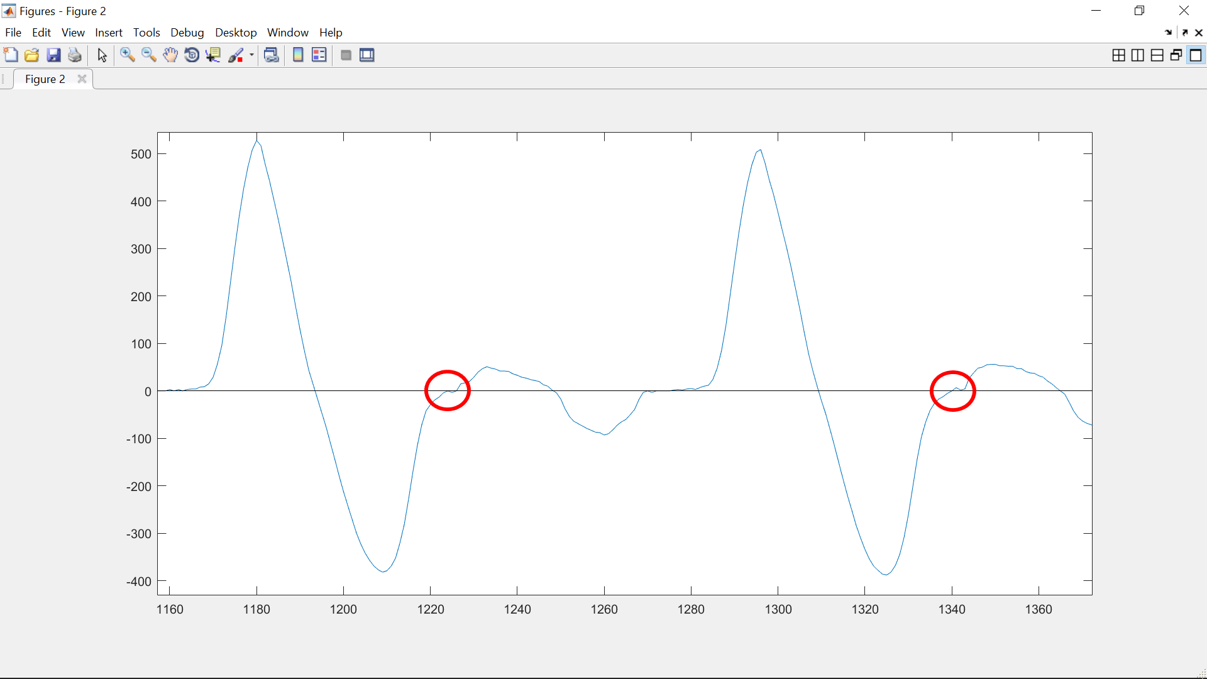The height and width of the screenshot is (679, 1207).
Task: Enable the Rotate 3D tool
Action: click(192, 55)
